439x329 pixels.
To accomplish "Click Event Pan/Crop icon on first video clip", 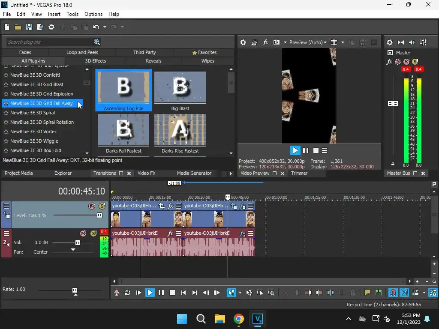I will [x=162, y=206].
